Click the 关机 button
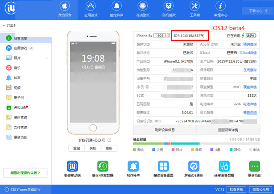The height and width of the screenshot is (194, 274). pos(93,148)
